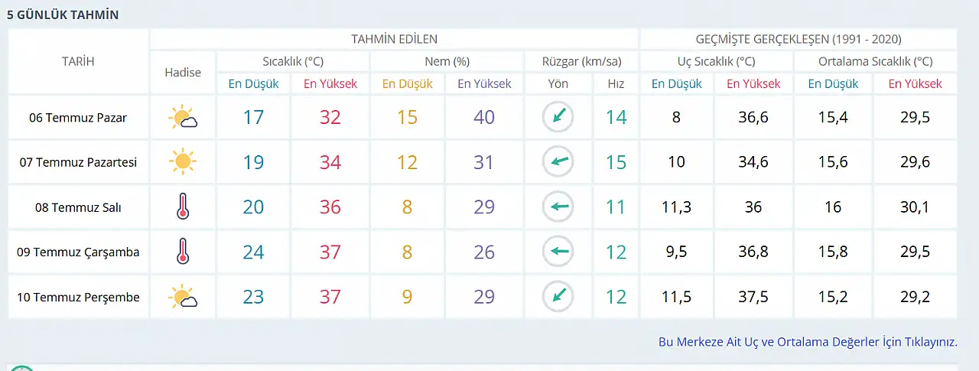Select the 08 Temmuz Salı date cell
Viewport: 979px width, 371px height.
78,207
